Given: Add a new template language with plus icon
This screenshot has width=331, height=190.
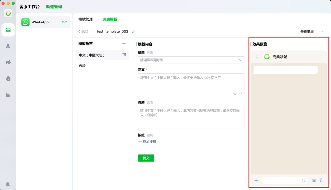Looking at the screenshot, I should click(x=124, y=43).
